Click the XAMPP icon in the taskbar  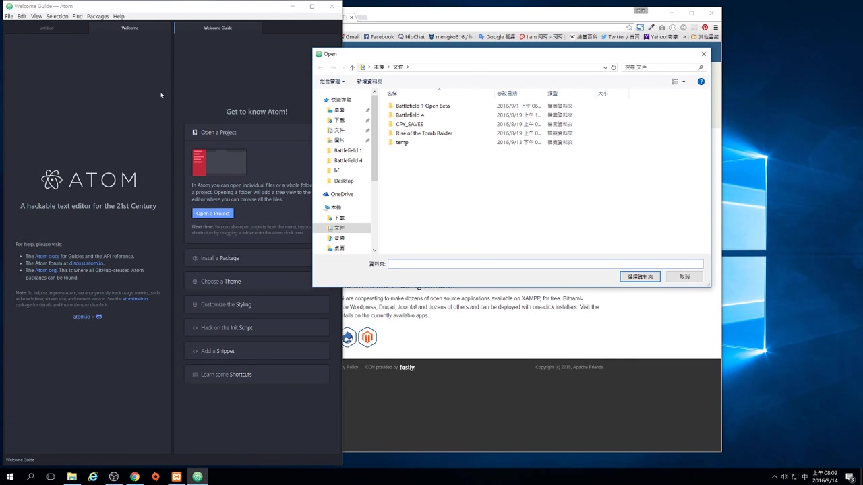pyautogui.click(x=176, y=477)
